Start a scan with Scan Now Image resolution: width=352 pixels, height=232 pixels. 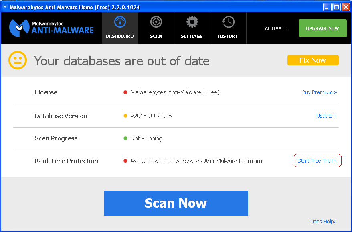point(176,203)
